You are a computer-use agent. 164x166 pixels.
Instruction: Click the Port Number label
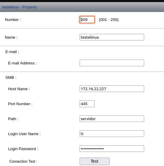click(x=20, y=104)
